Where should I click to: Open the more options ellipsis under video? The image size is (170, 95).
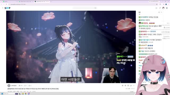point(134,85)
